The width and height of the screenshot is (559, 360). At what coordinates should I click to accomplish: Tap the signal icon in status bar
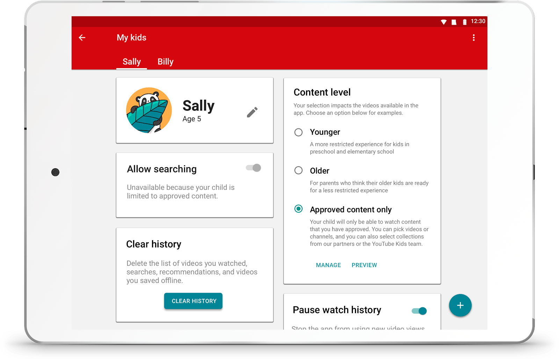click(x=454, y=22)
